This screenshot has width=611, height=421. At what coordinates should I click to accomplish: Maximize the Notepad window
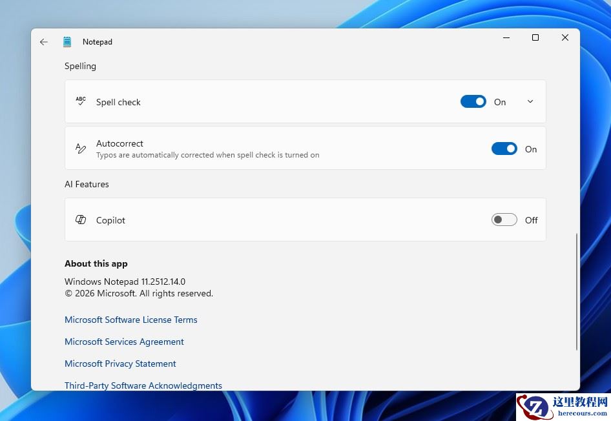[535, 38]
